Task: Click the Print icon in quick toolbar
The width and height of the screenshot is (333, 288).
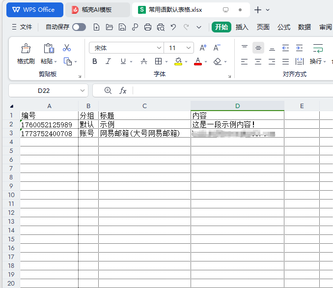Action: click(148, 27)
